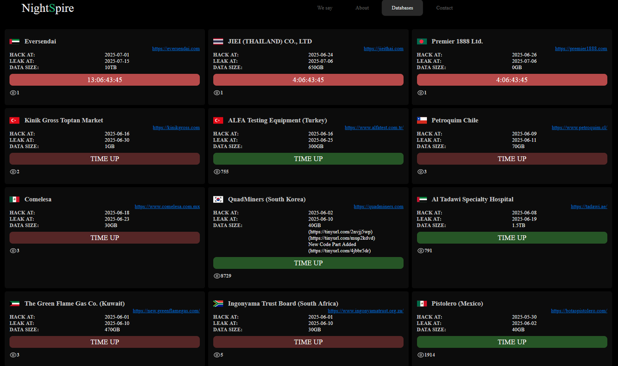Screen dimensions: 618x366
Task: Click the eye icon showing 755 views
Action: (x=217, y=172)
